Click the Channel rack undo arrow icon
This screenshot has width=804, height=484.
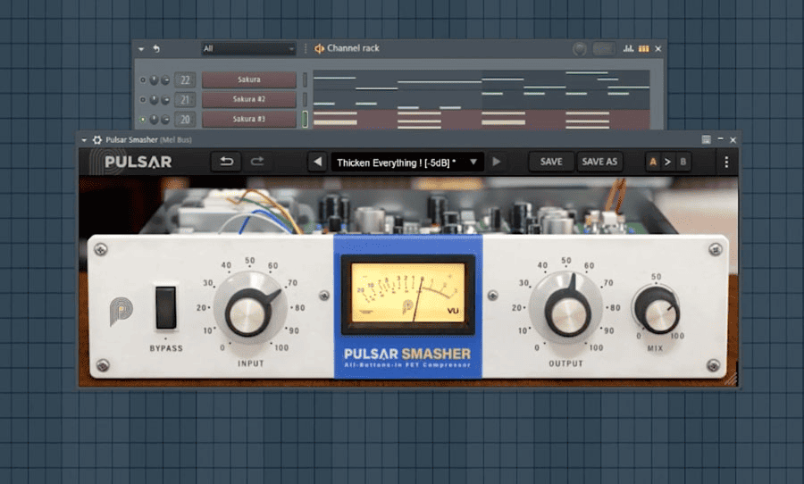click(x=156, y=49)
